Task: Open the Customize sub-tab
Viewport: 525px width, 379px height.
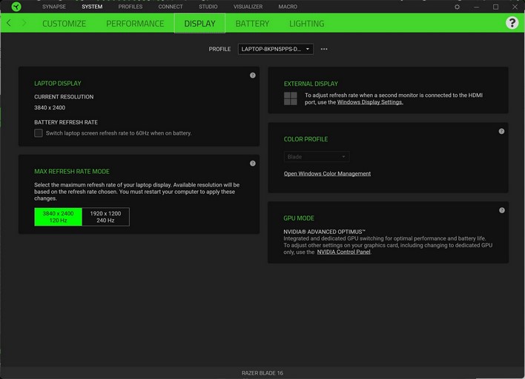Action: pyautogui.click(x=64, y=24)
